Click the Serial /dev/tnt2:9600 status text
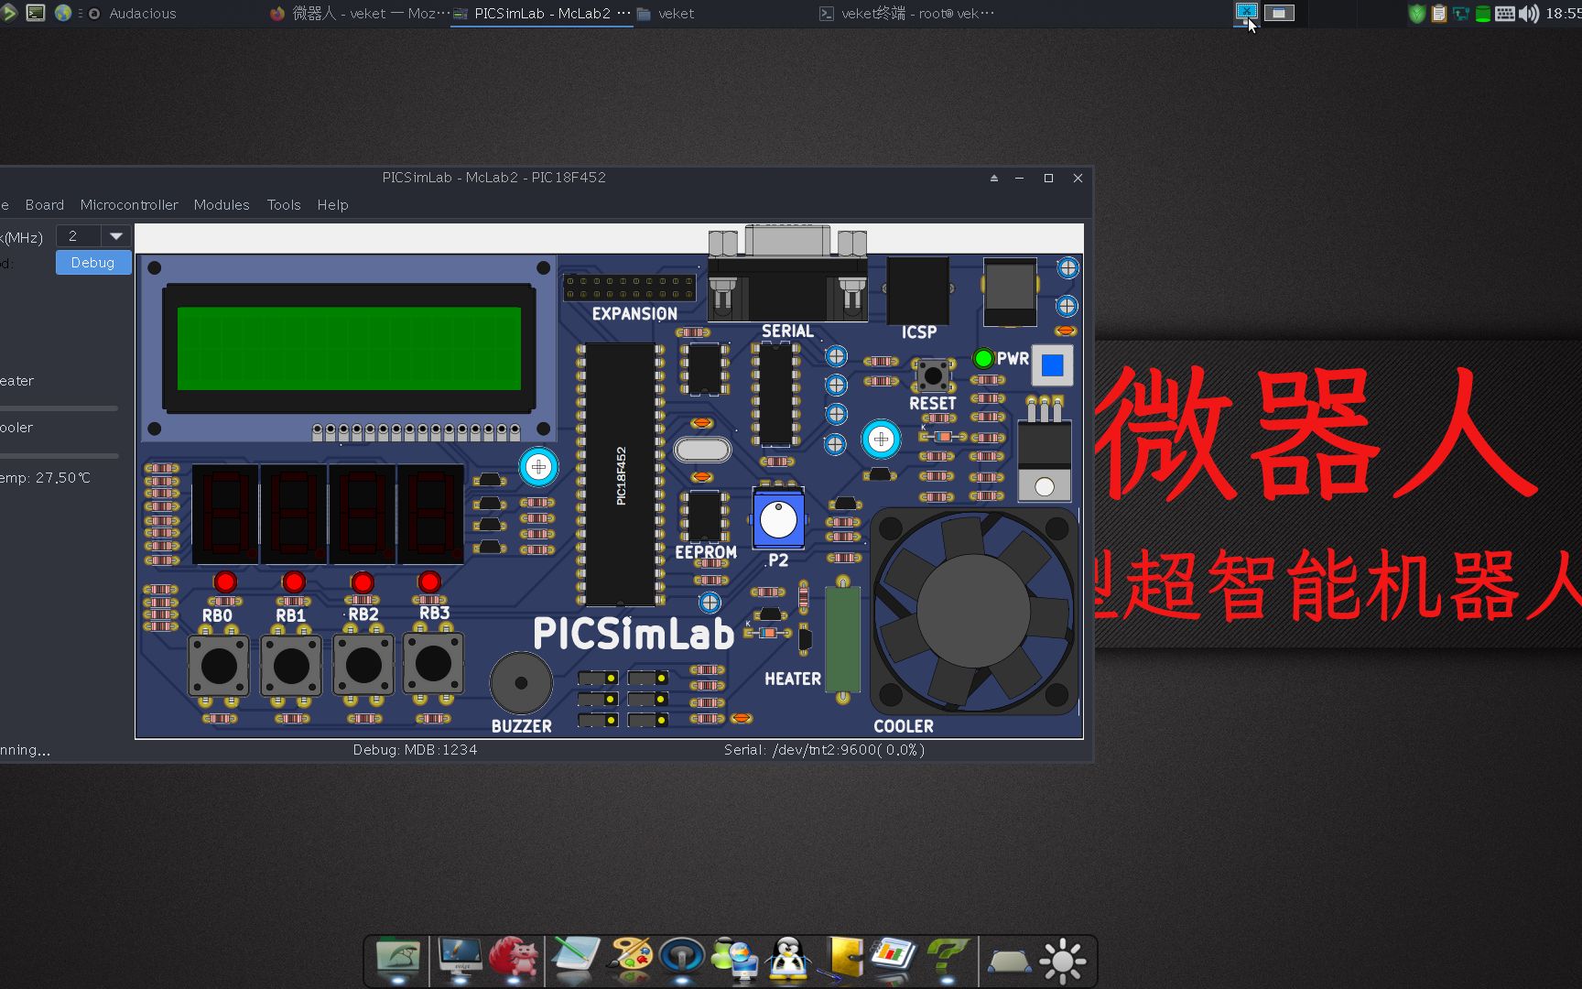Image resolution: width=1582 pixels, height=989 pixels. point(824,750)
